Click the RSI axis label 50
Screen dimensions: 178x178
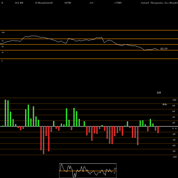pos(2,47)
